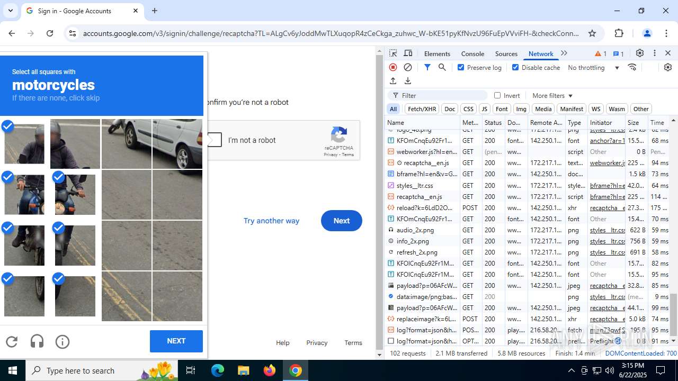Export HAR with the download arrow

408,81
